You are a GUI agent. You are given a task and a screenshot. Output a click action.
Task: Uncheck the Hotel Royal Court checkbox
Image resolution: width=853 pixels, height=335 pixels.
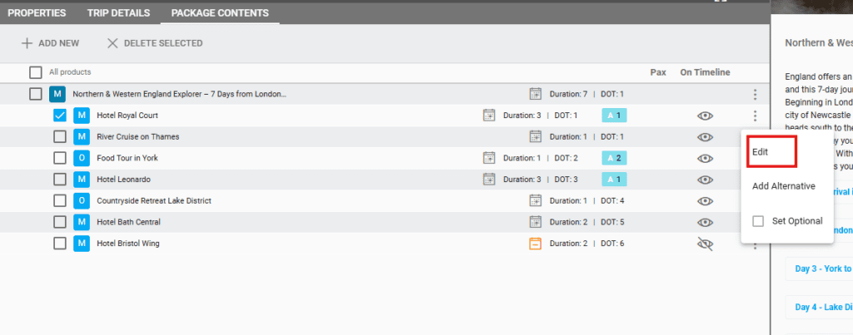point(60,116)
